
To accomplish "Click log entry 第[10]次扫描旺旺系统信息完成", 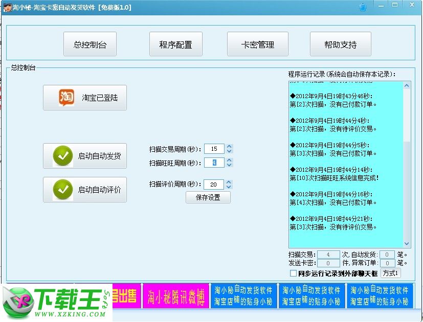I will point(334,178).
